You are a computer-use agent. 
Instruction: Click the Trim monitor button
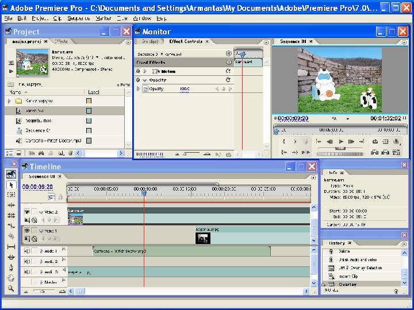pyautogui.click(x=396, y=152)
